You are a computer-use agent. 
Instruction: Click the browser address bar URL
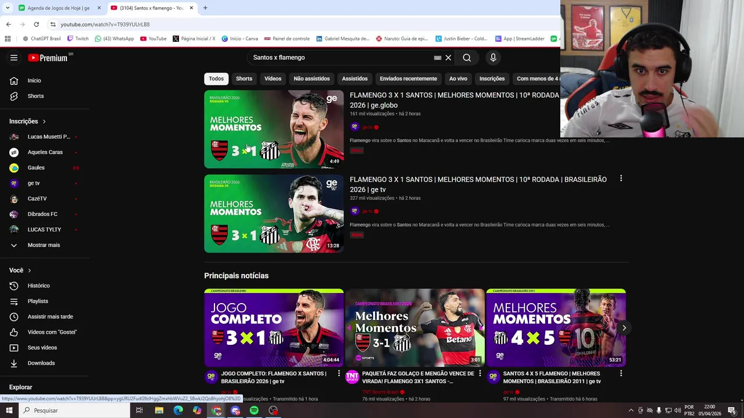(x=105, y=24)
